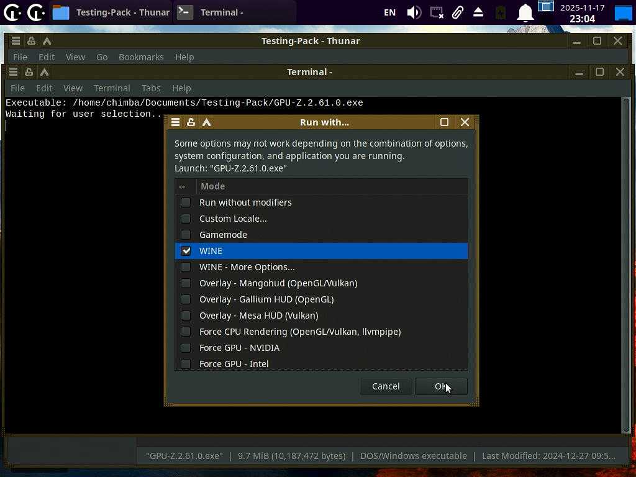Uncheck the WINE checkbox

186,251
